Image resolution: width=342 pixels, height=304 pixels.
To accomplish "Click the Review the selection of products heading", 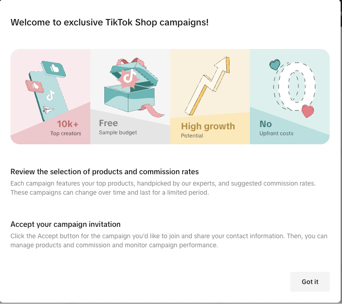I will 104,172.
